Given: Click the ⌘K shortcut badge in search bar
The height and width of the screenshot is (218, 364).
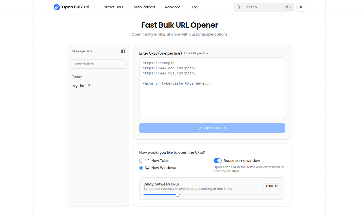Looking at the screenshot, I should 288,7.
